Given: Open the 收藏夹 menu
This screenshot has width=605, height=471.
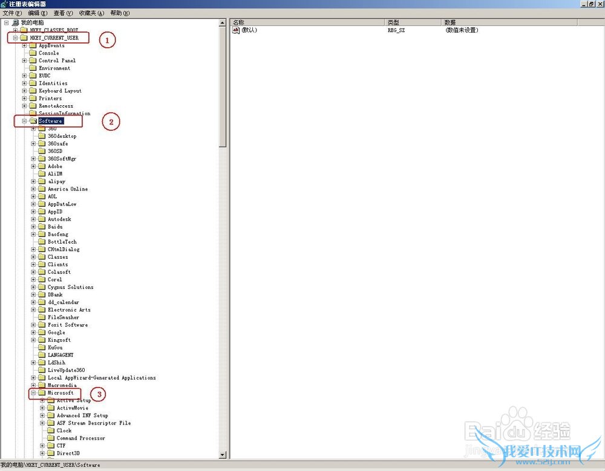Looking at the screenshot, I should [91, 13].
